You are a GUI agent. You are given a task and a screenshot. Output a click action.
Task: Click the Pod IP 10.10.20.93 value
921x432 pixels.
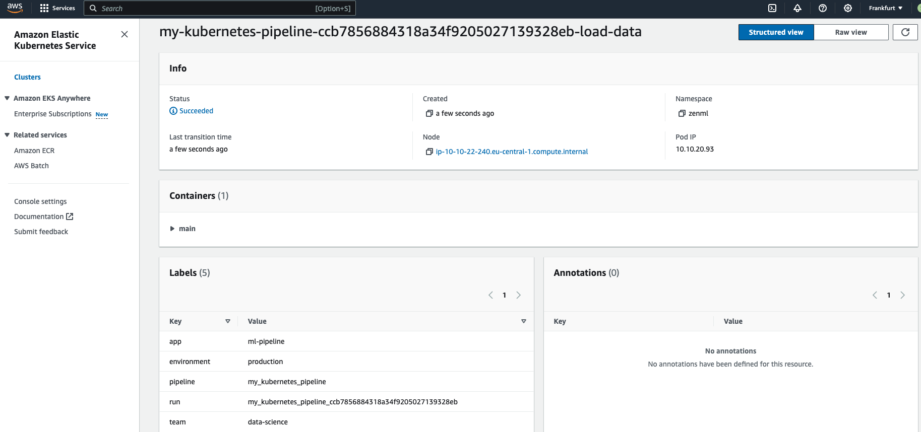coord(695,149)
